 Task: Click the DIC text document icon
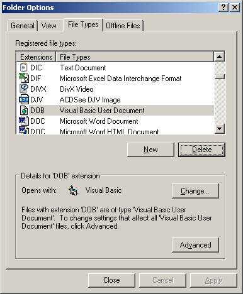tap(23, 68)
